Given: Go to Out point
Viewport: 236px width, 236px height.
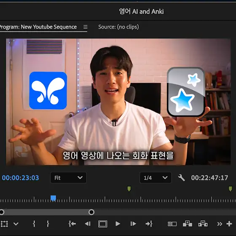Looking at the screenshot, I should [149, 224].
